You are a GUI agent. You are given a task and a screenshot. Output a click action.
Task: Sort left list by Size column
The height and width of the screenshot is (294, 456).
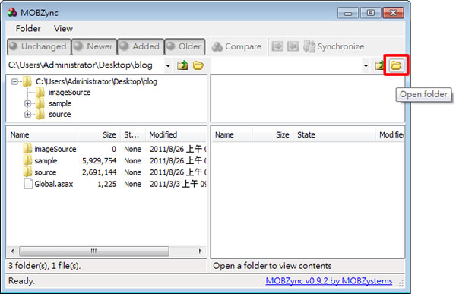coord(99,134)
